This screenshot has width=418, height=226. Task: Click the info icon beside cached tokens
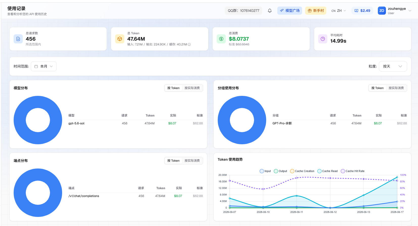(x=189, y=44)
